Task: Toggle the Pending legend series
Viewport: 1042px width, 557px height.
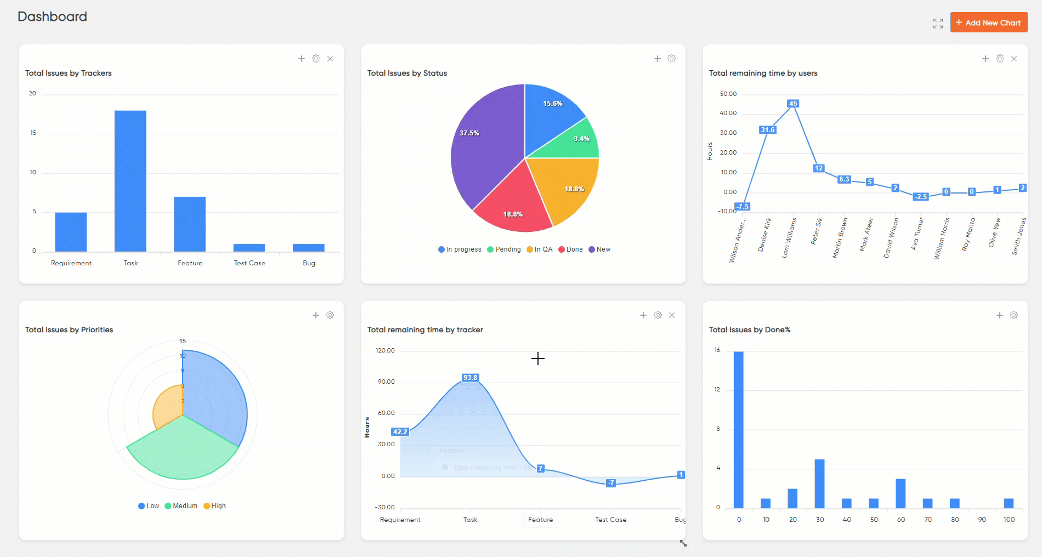Action: tap(504, 249)
